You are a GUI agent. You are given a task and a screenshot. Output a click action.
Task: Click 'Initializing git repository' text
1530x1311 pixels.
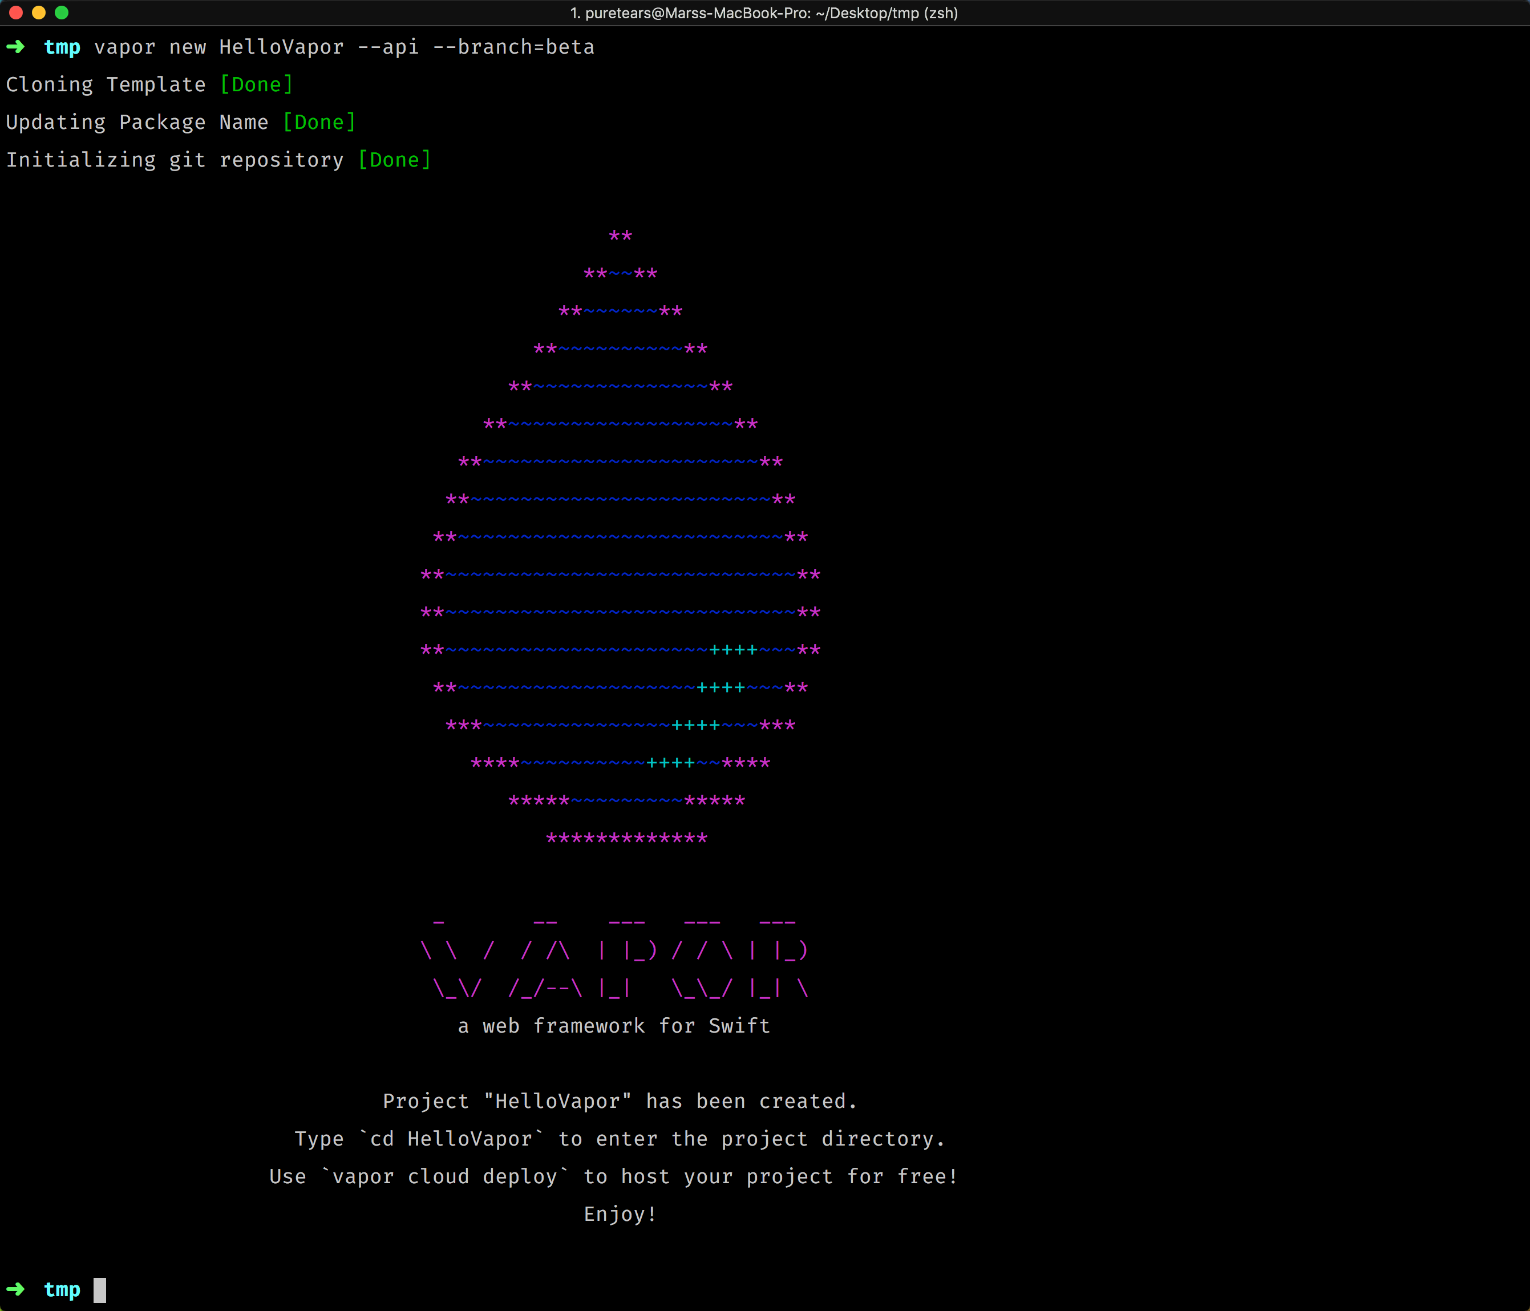click(175, 160)
